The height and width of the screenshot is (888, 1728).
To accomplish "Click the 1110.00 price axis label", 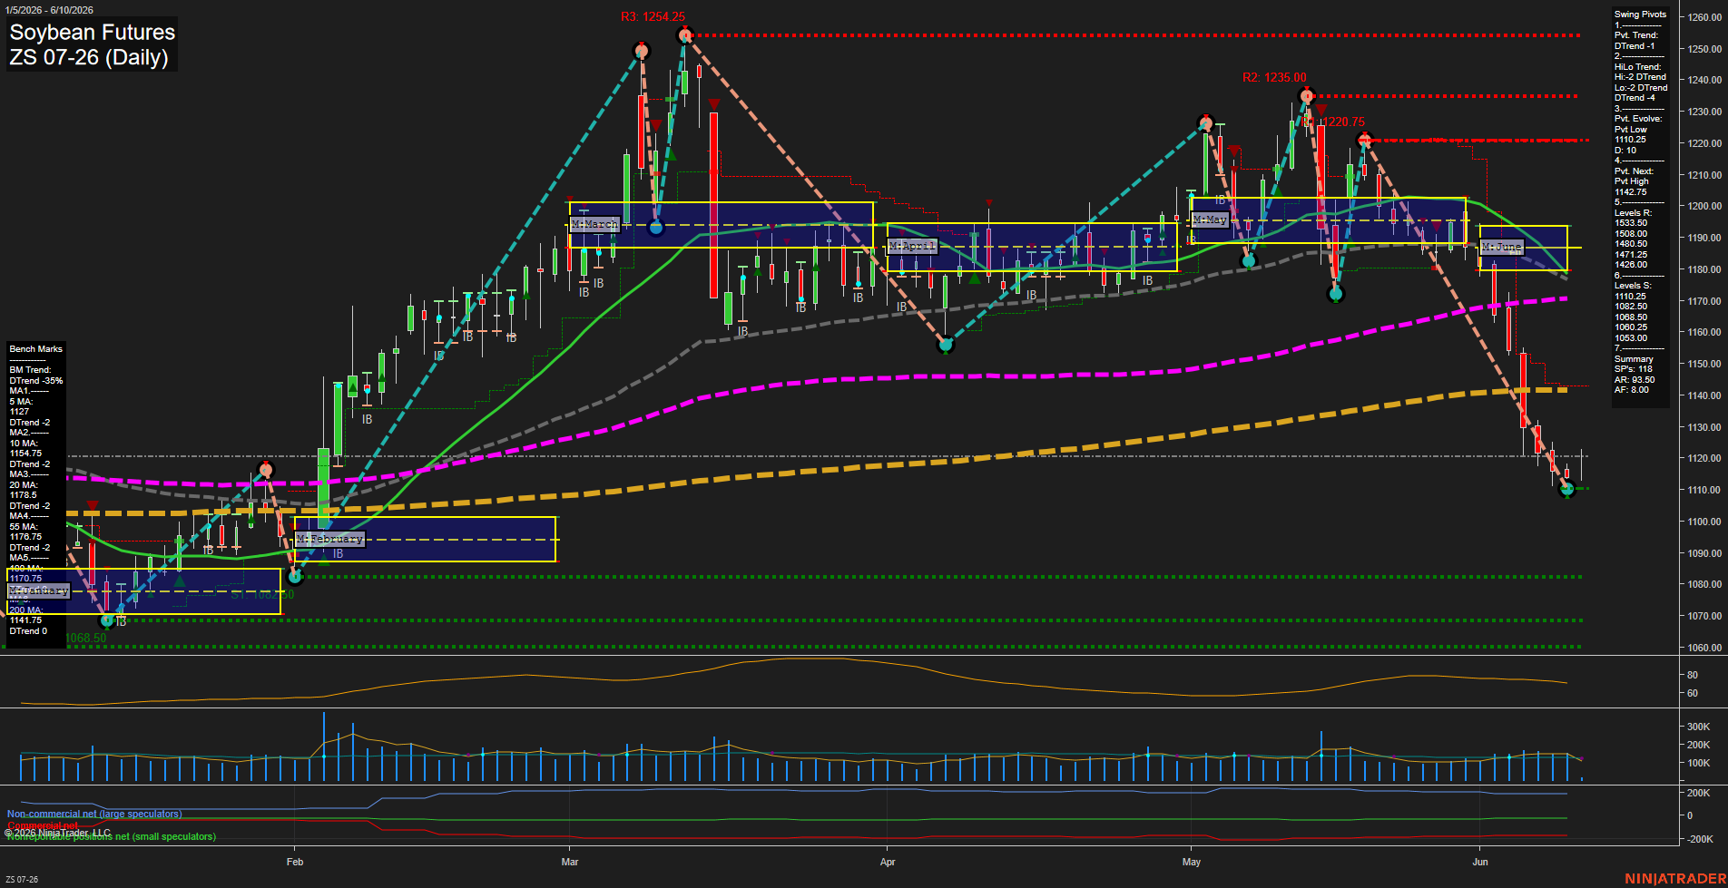I will point(1703,490).
